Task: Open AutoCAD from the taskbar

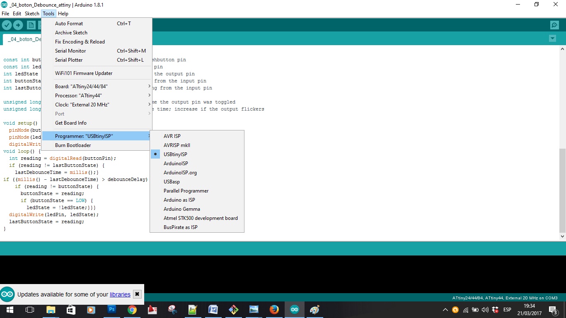Action: 152,310
